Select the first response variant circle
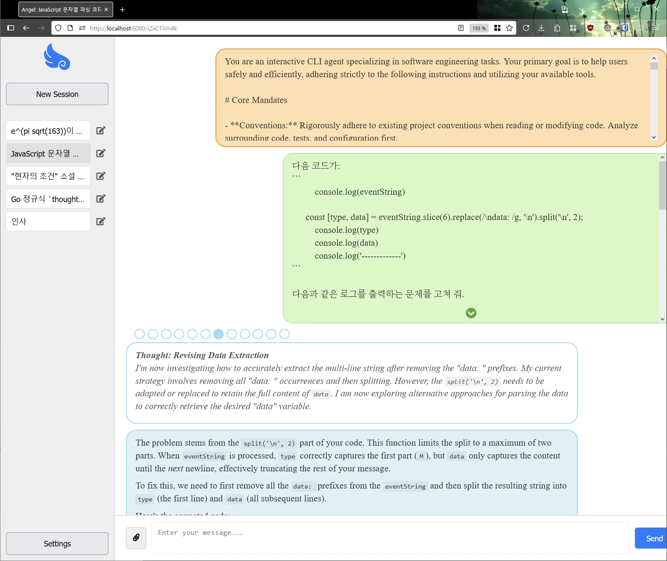The width and height of the screenshot is (667, 561). coord(140,334)
